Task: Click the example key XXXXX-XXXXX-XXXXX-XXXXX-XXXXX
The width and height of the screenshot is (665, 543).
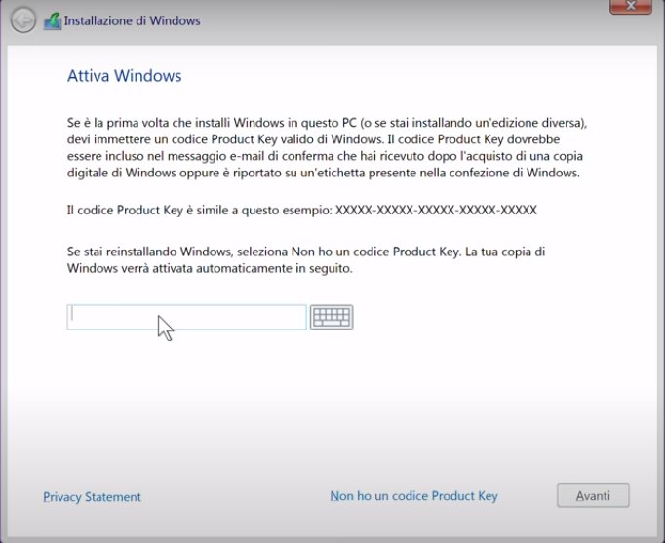Action: [436, 210]
